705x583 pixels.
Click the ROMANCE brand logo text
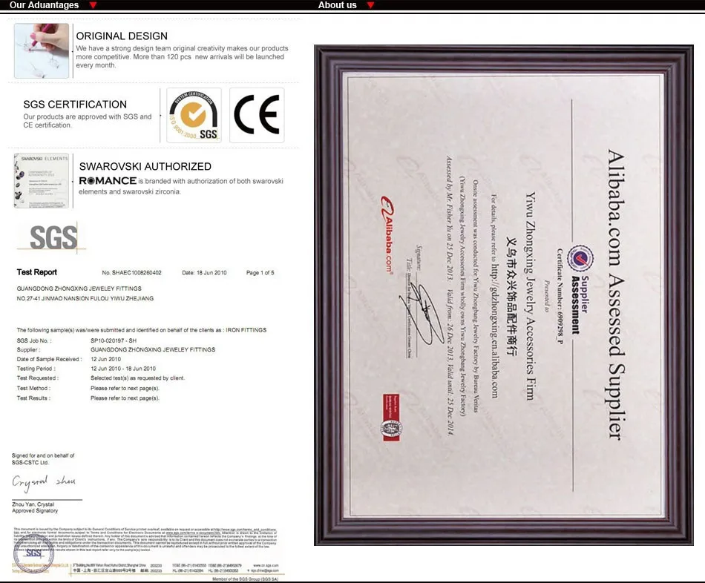(x=108, y=181)
